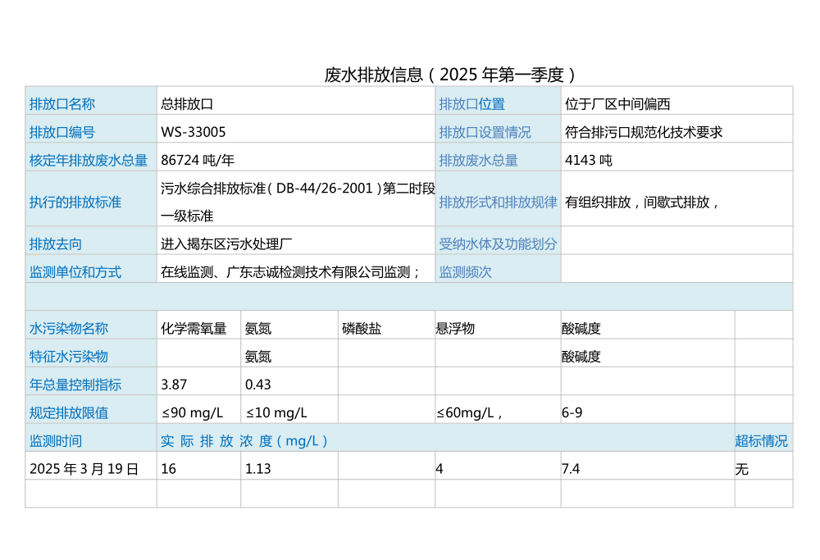Select the 特征水污染物 row label
The height and width of the screenshot is (560, 820).
tap(69, 357)
